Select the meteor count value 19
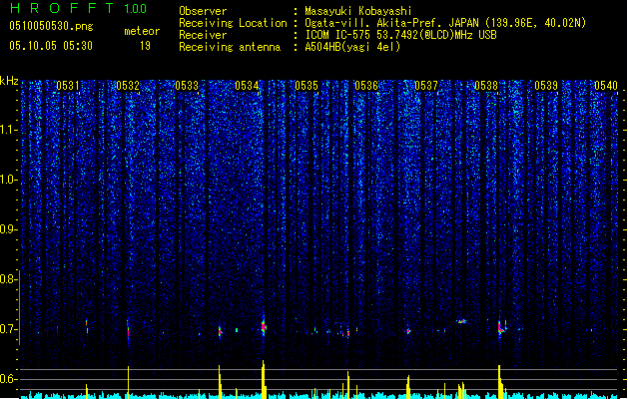The image size is (628, 399). (145, 46)
